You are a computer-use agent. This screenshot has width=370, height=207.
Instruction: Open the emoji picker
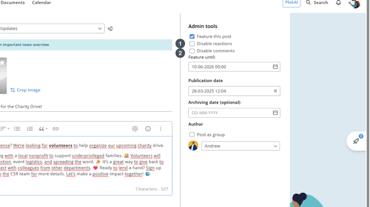pos(148,129)
